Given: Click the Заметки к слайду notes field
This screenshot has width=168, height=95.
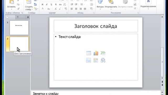Looking at the screenshot, I should pyautogui.click(x=96, y=93).
